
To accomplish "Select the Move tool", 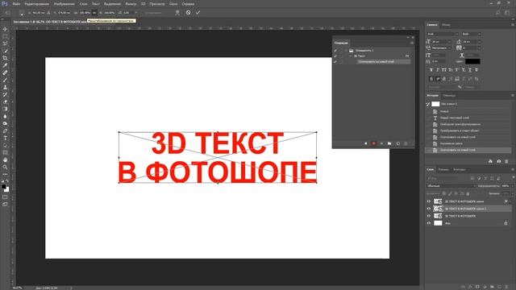I will tap(5, 29).
